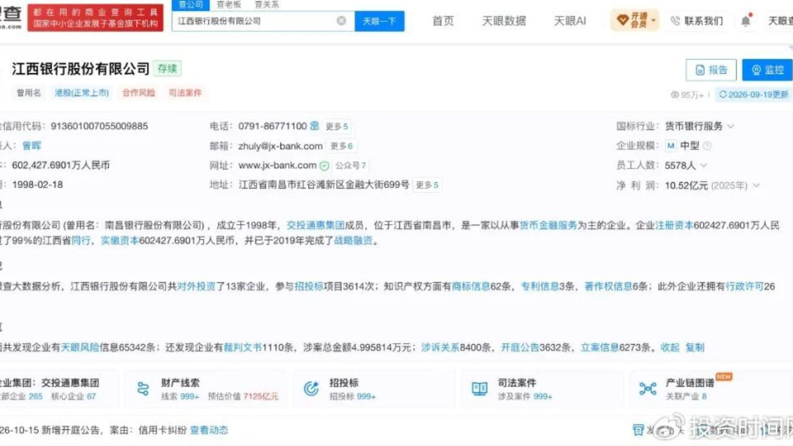793x446 pixels.
Task: Open the 商标信息 link
Action: (x=471, y=286)
